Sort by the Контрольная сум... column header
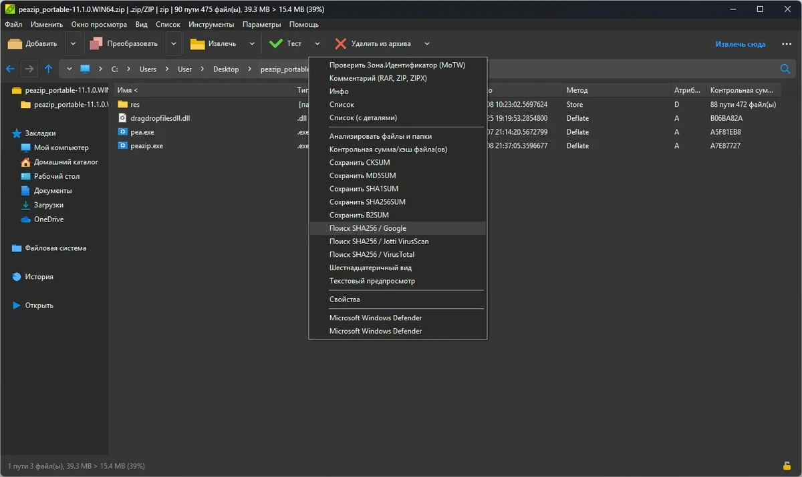The height and width of the screenshot is (477, 802). (743, 90)
